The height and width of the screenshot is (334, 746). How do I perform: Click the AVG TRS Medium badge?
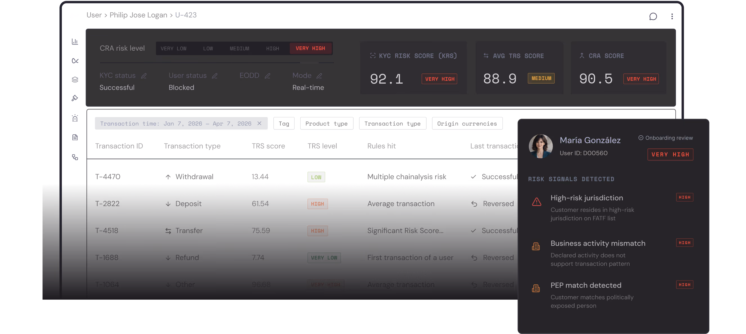(x=541, y=79)
